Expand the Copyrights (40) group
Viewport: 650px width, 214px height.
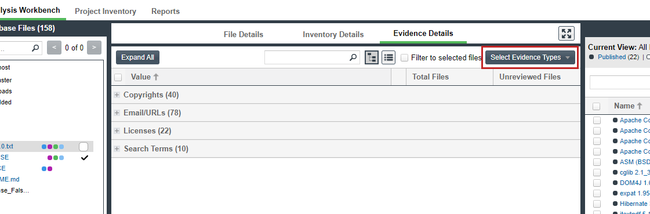coord(117,95)
